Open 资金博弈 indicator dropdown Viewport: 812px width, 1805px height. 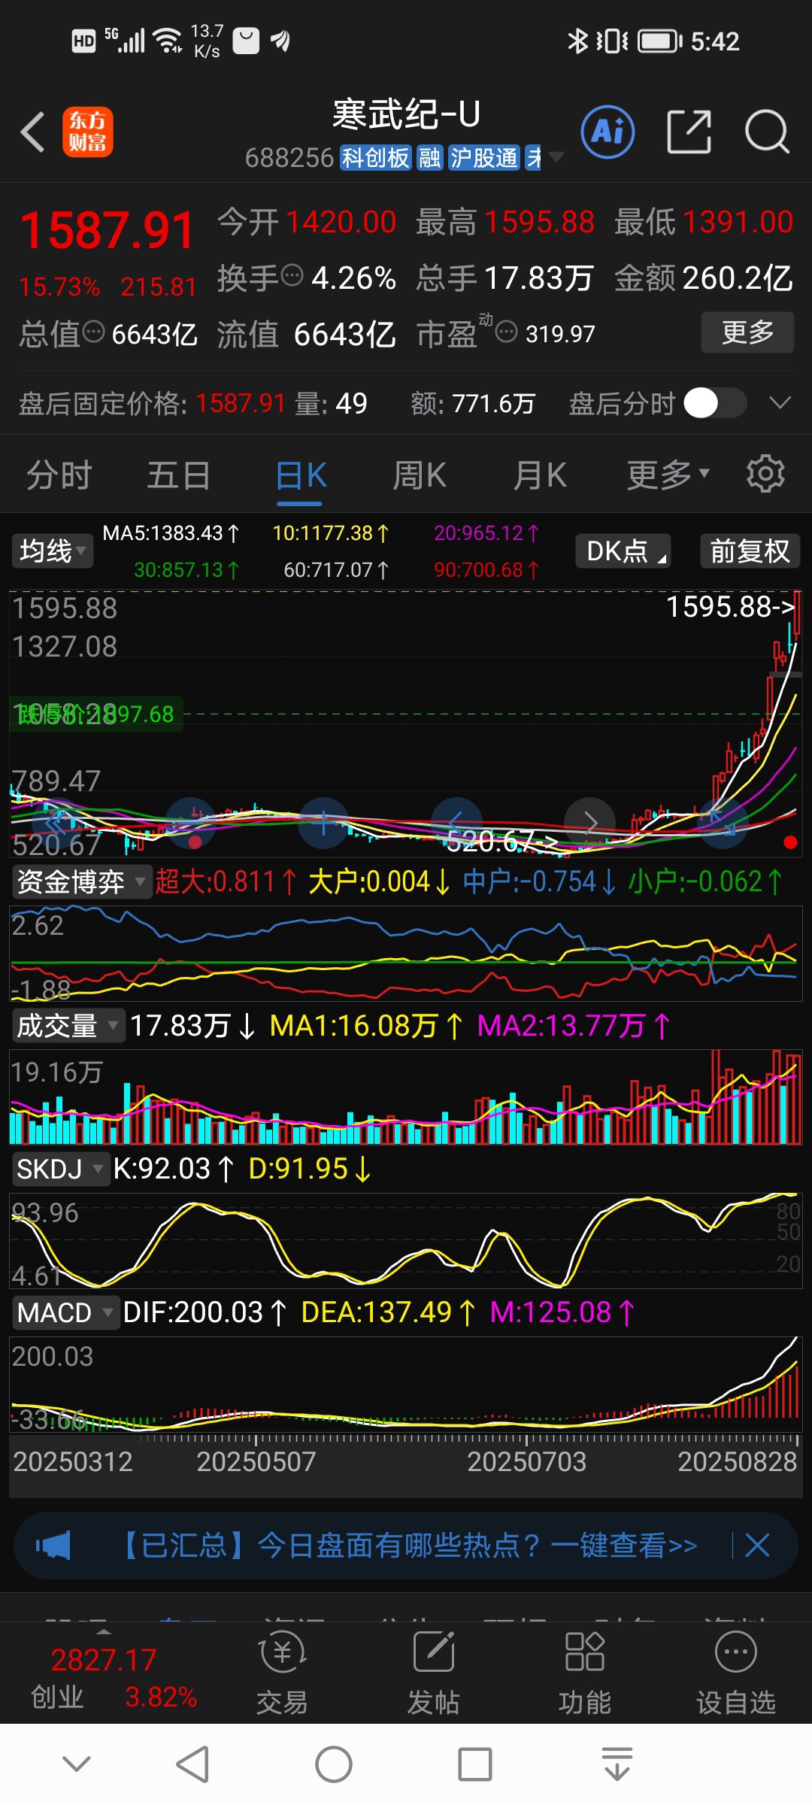click(x=81, y=881)
